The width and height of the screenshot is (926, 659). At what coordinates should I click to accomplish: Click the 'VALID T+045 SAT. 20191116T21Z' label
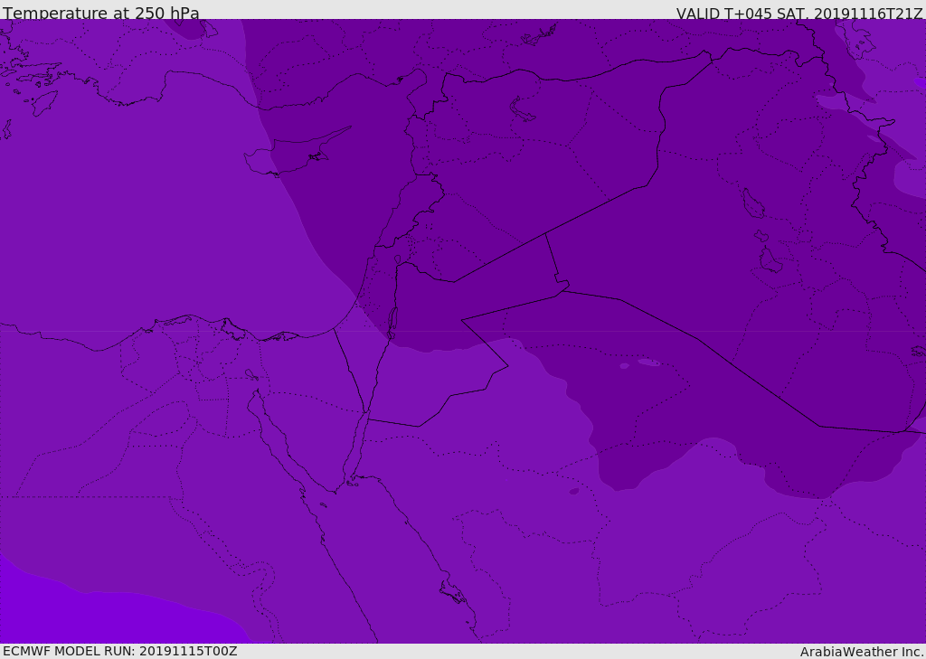(x=799, y=14)
